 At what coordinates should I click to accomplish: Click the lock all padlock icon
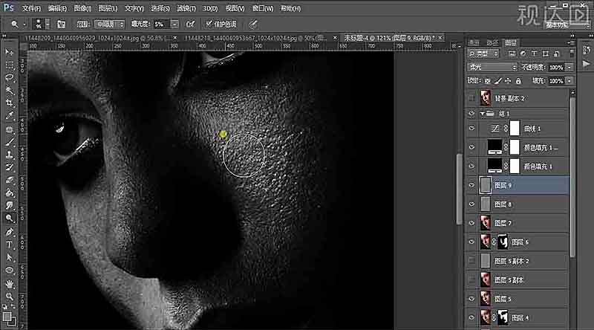point(518,81)
